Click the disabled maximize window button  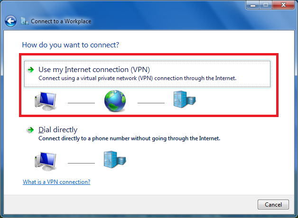tap(266, 5)
